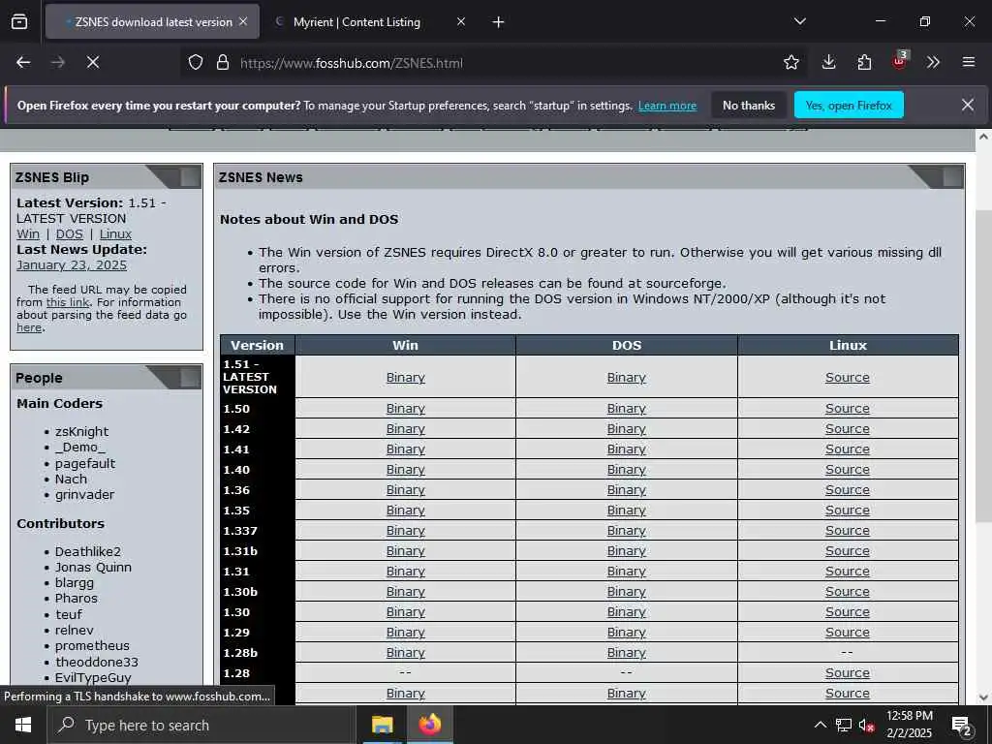
Task: Stop loading the page
Action: point(93,62)
